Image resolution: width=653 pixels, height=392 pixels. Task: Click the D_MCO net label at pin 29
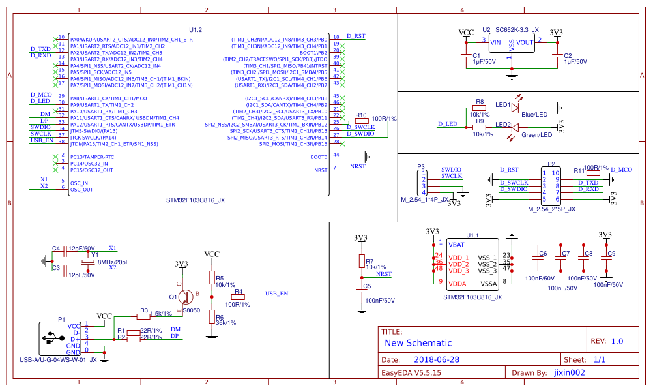tap(41, 95)
